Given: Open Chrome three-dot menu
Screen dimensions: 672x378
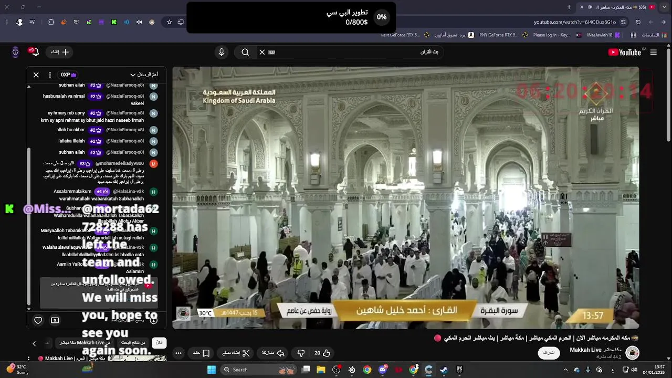Looking at the screenshot, I should coord(6,22).
